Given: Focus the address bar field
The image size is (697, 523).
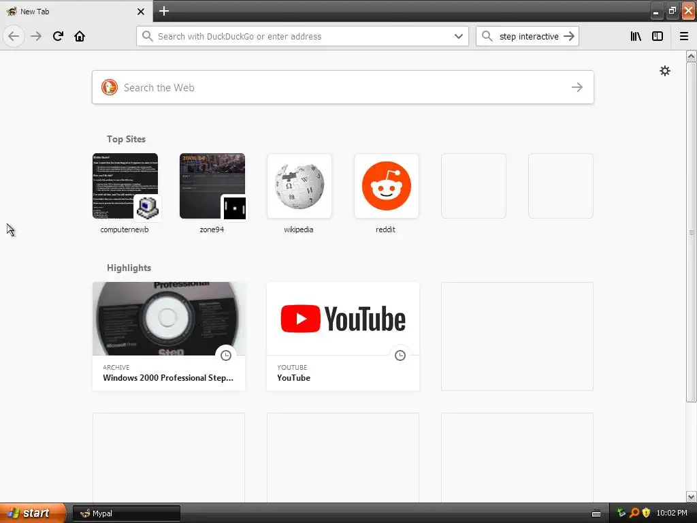Looking at the screenshot, I should [302, 36].
